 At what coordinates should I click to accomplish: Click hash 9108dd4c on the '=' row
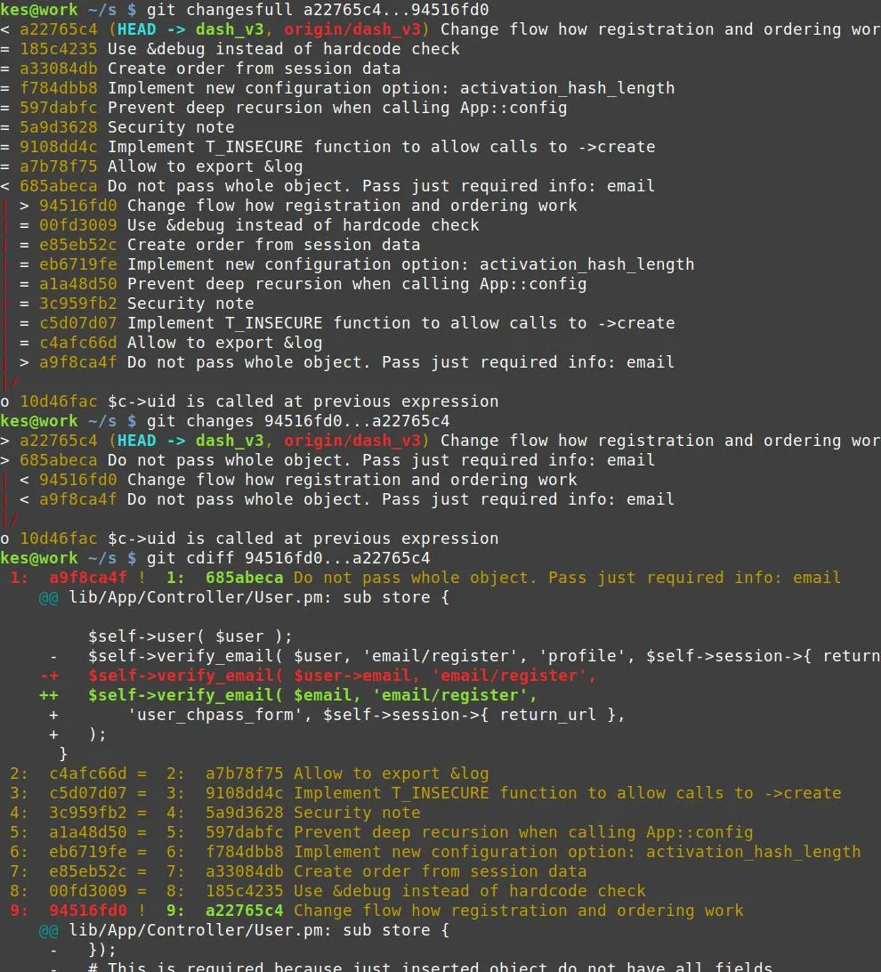(58, 147)
